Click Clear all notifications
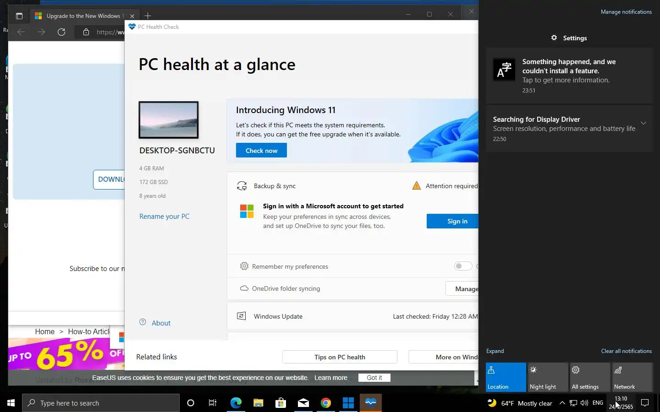Image resolution: width=660 pixels, height=412 pixels. pyautogui.click(x=626, y=351)
